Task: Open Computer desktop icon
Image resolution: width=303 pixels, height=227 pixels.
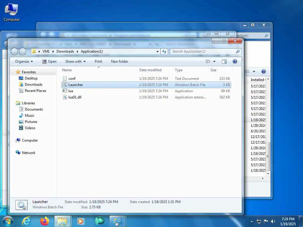Action: [12, 12]
